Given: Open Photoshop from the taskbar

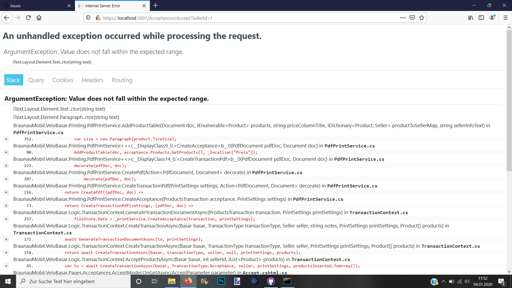Looking at the screenshot, I should pos(221,281).
